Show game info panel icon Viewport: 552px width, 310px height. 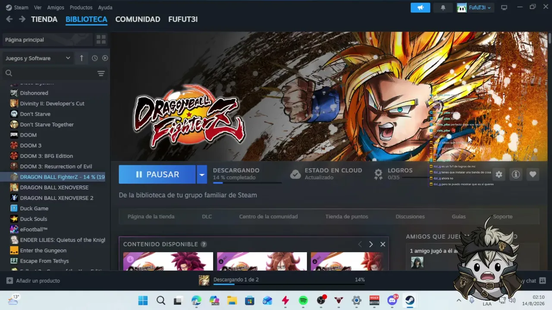pyautogui.click(x=516, y=174)
